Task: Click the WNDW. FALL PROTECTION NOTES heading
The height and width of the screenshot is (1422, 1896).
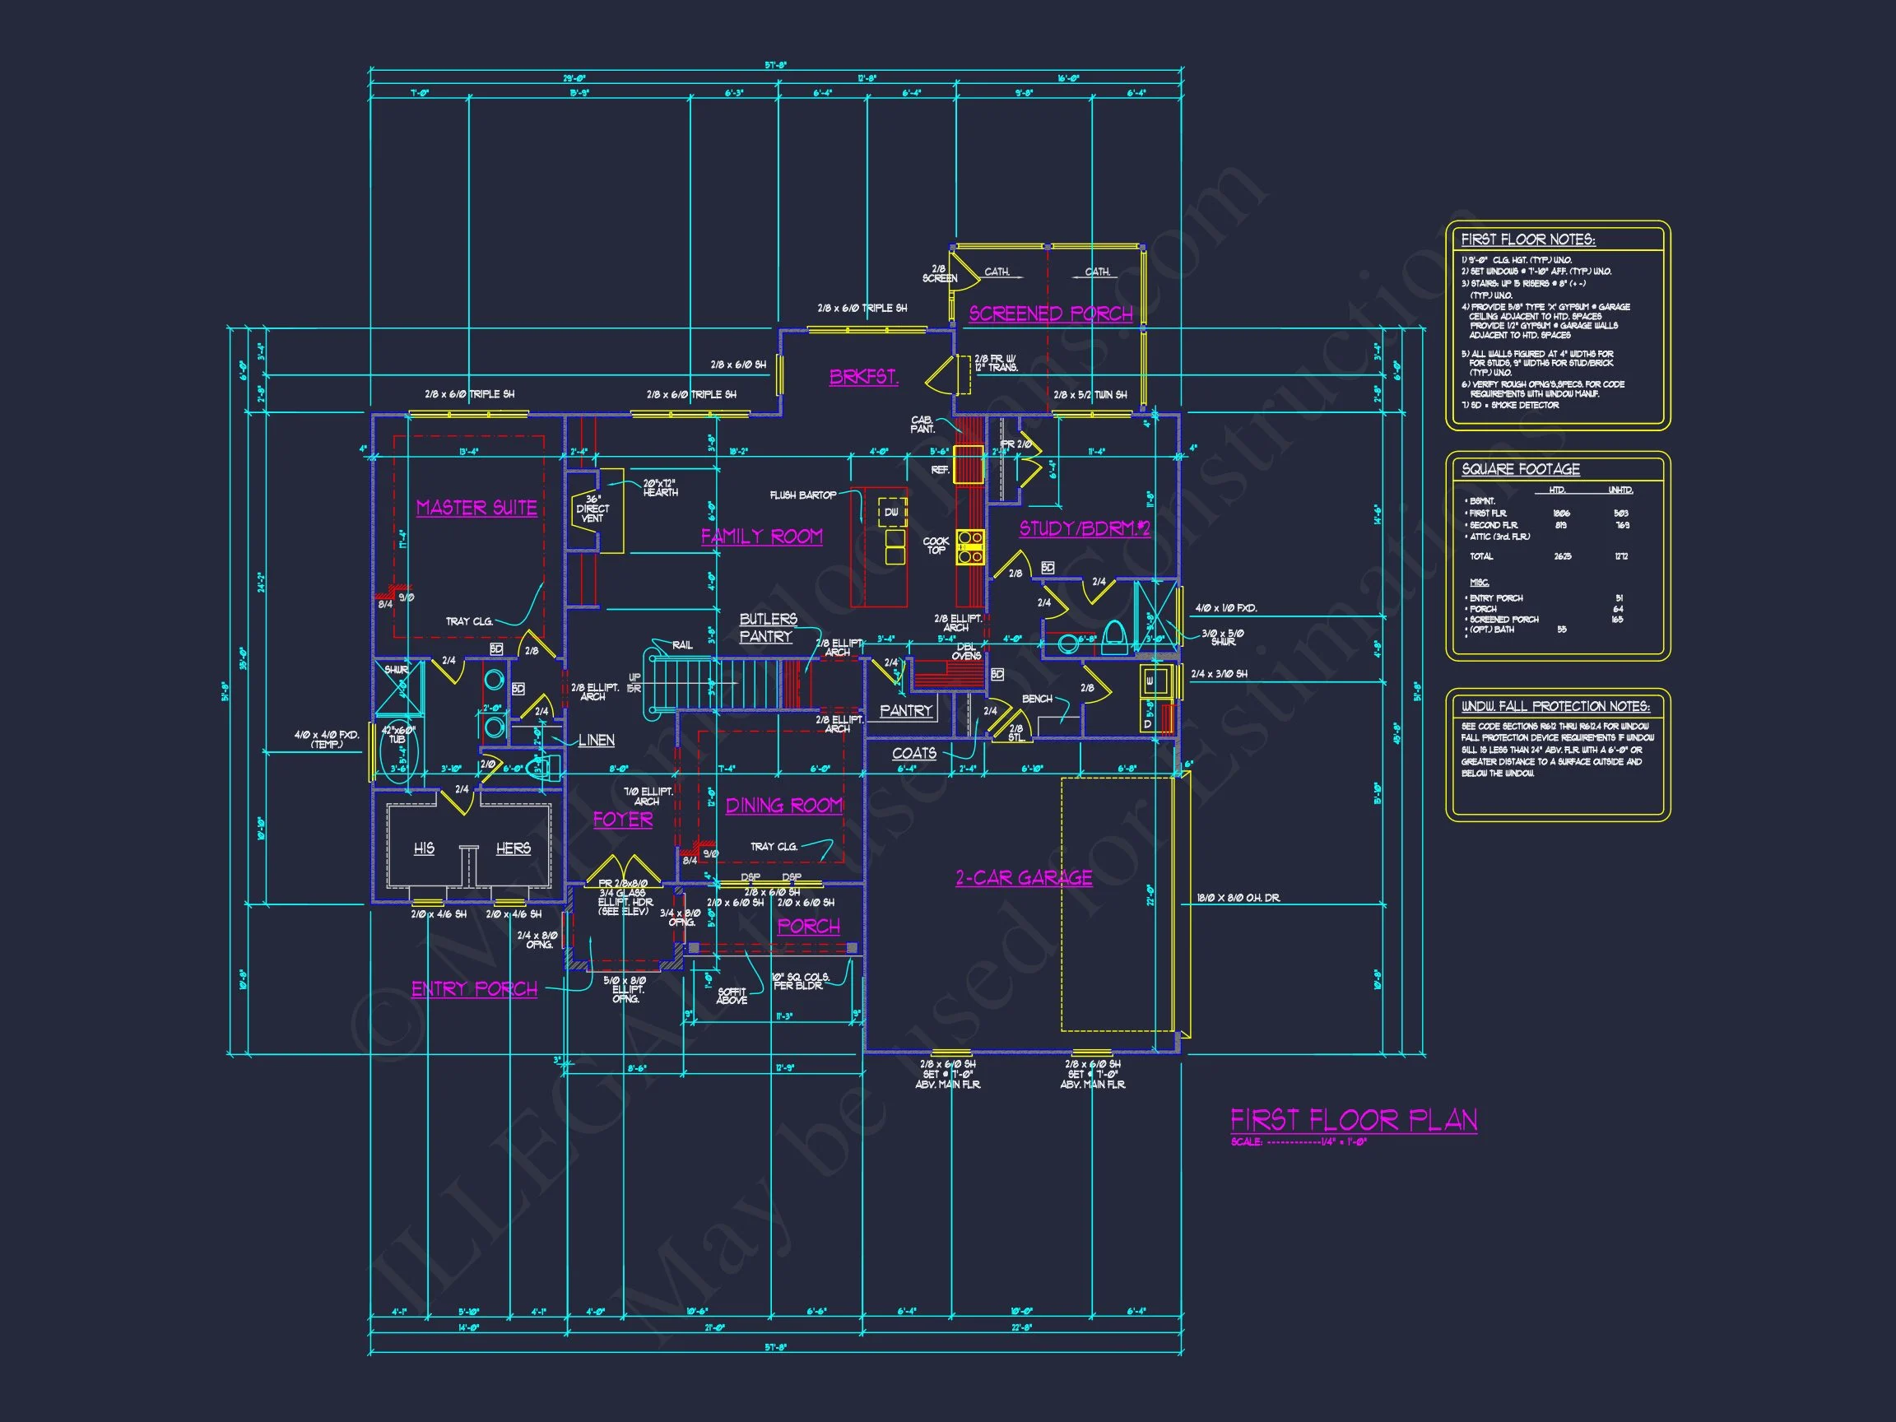Action: tap(1554, 706)
